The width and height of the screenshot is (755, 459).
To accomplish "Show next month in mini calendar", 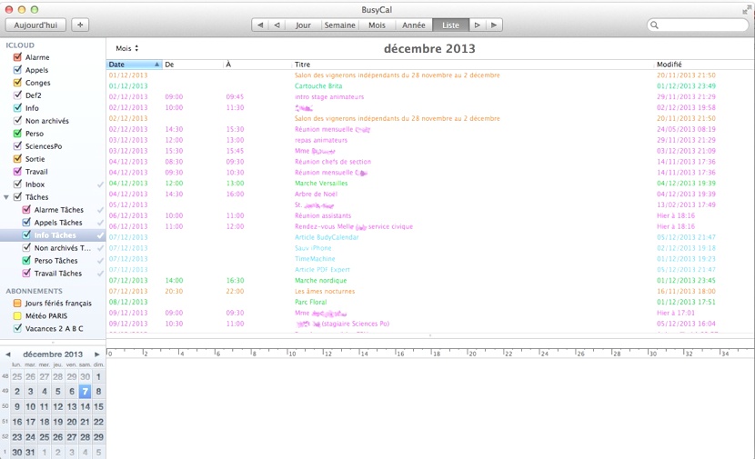I will click(x=98, y=354).
